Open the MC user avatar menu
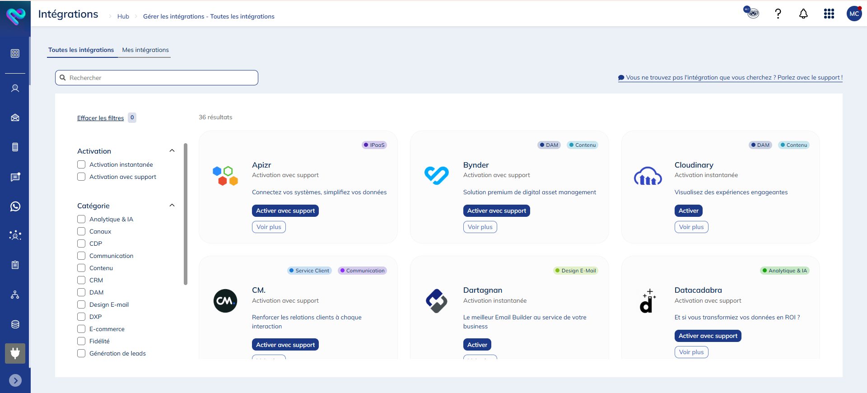This screenshot has height=393, width=867. click(x=854, y=14)
